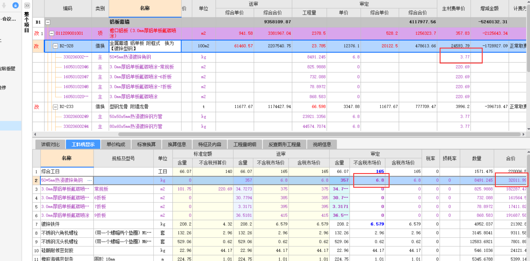Click the 金属幕墙 铝单板 附框式 name cell

145,46
